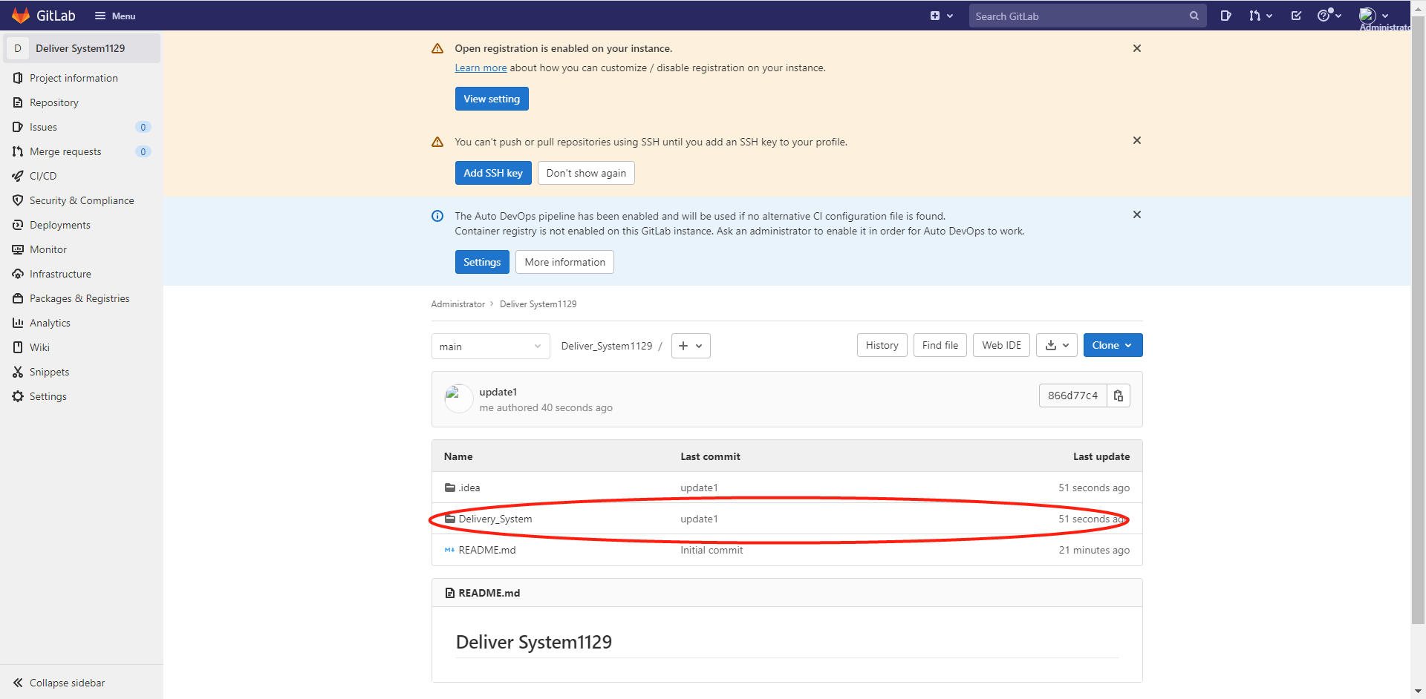This screenshot has height=699, width=1426.
Task: Click Don't show again
Action: click(586, 173)
